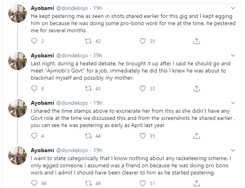Share the last tweet about racketeering scheme

(196, 183)
